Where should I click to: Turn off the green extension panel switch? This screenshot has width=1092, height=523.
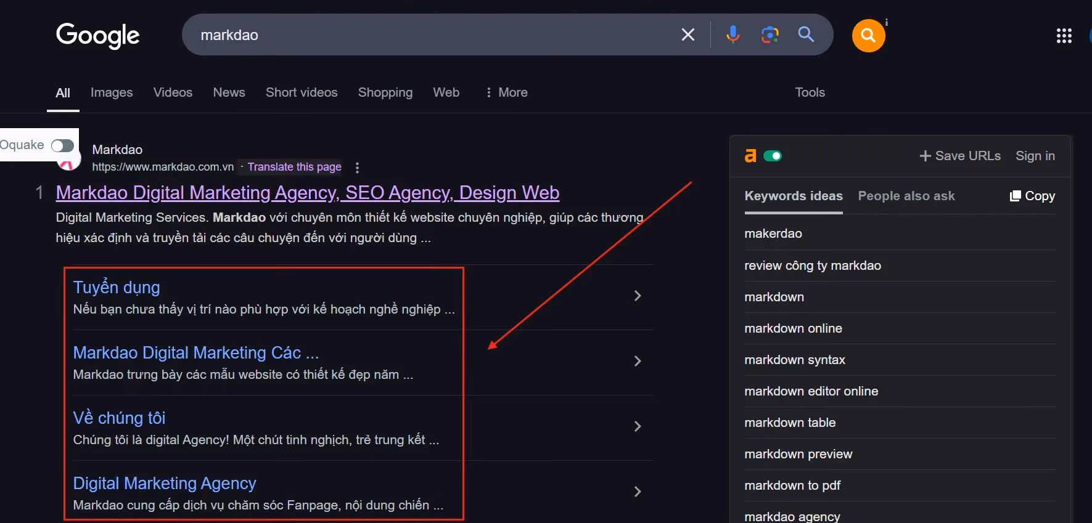773,156
